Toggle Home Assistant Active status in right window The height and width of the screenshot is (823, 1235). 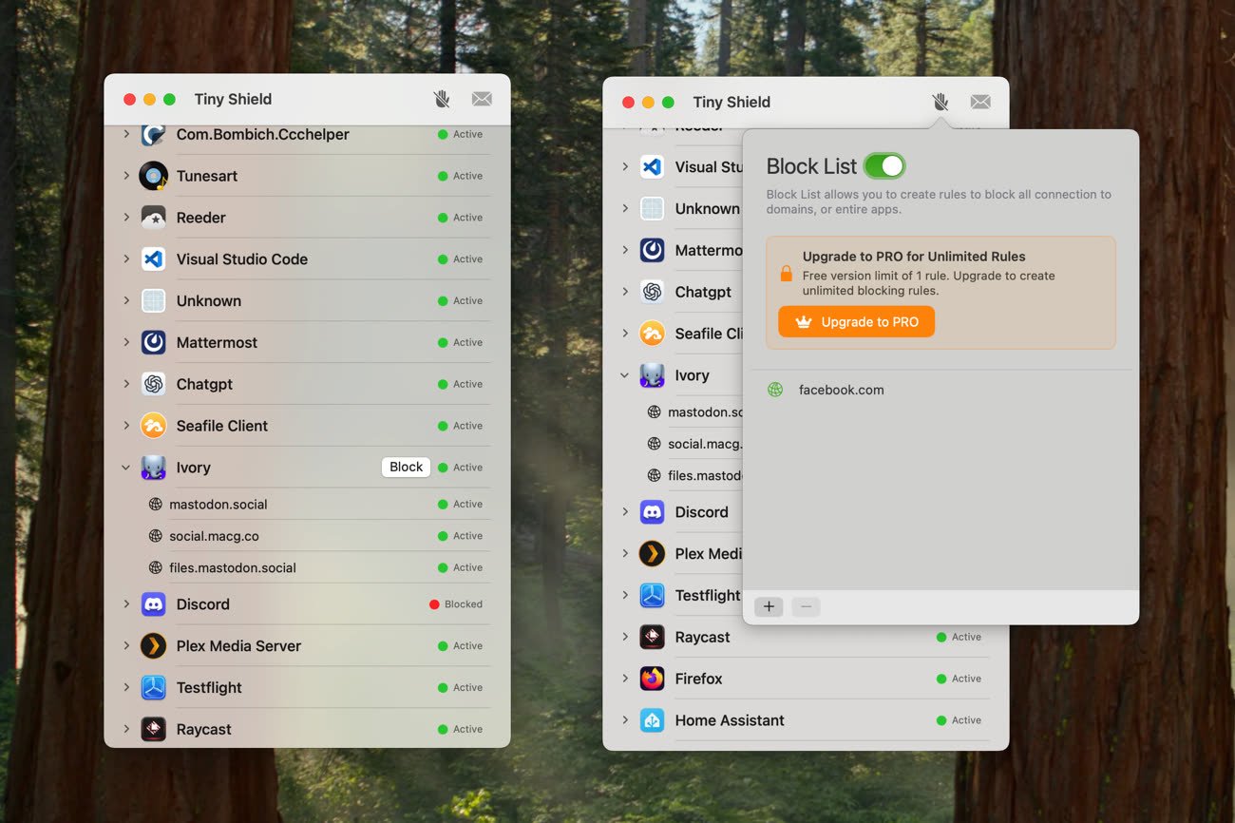click(959, 720)
